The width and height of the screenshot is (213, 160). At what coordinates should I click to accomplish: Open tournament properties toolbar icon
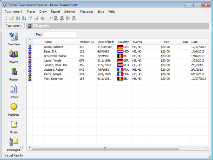pos(30,18)
